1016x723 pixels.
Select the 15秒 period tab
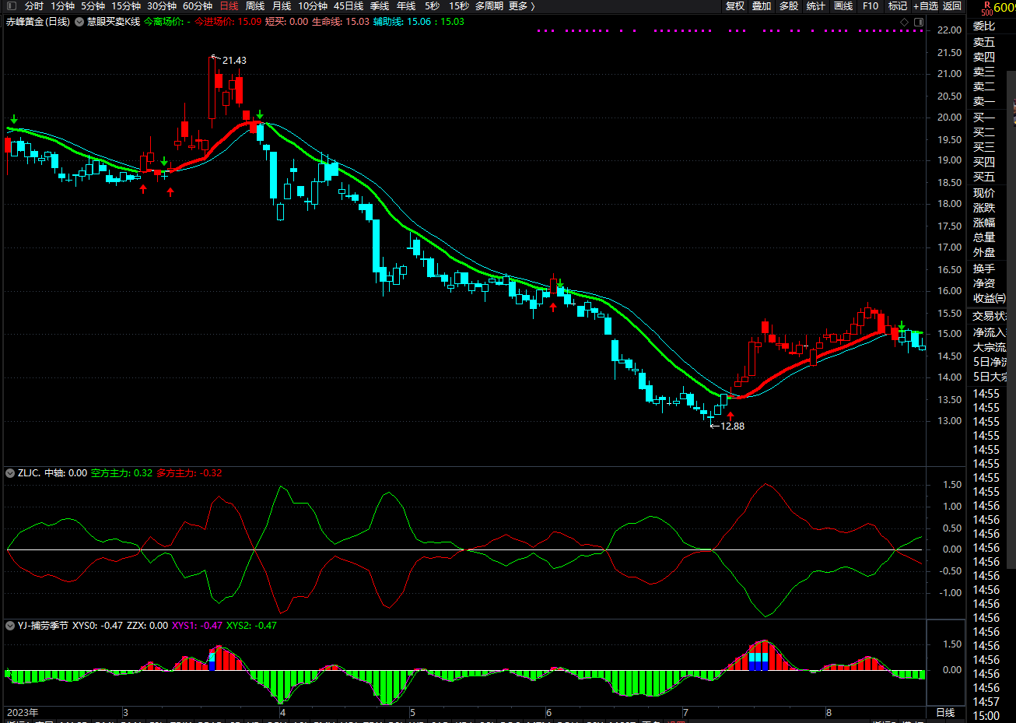[459, 5]
